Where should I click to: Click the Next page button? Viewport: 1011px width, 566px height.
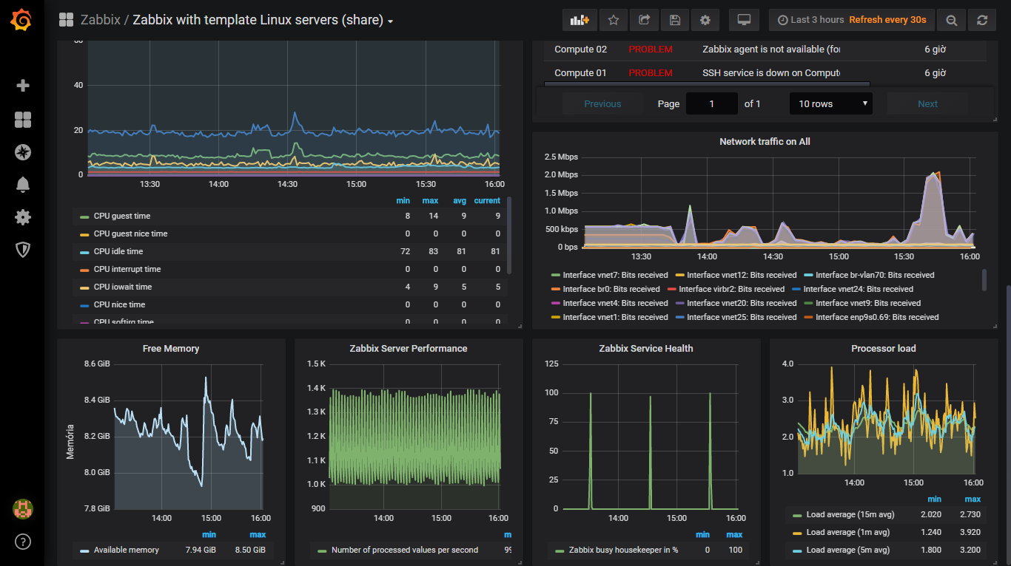927,103
